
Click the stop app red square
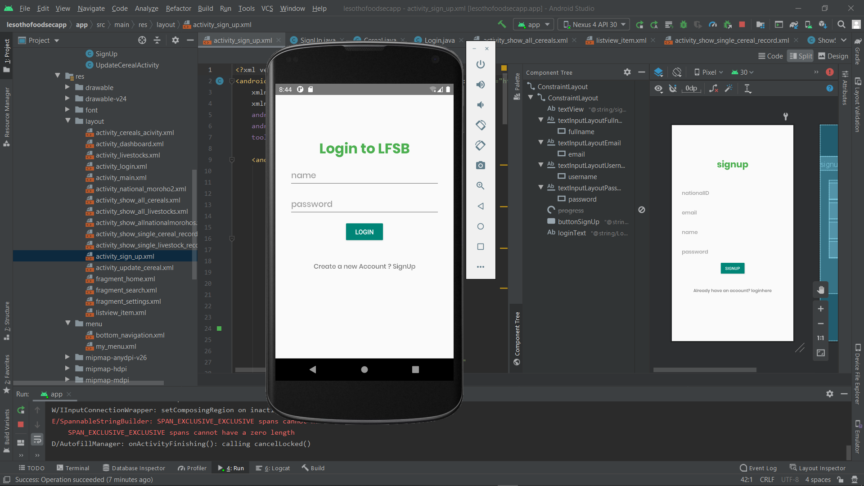tap(742, 24)
